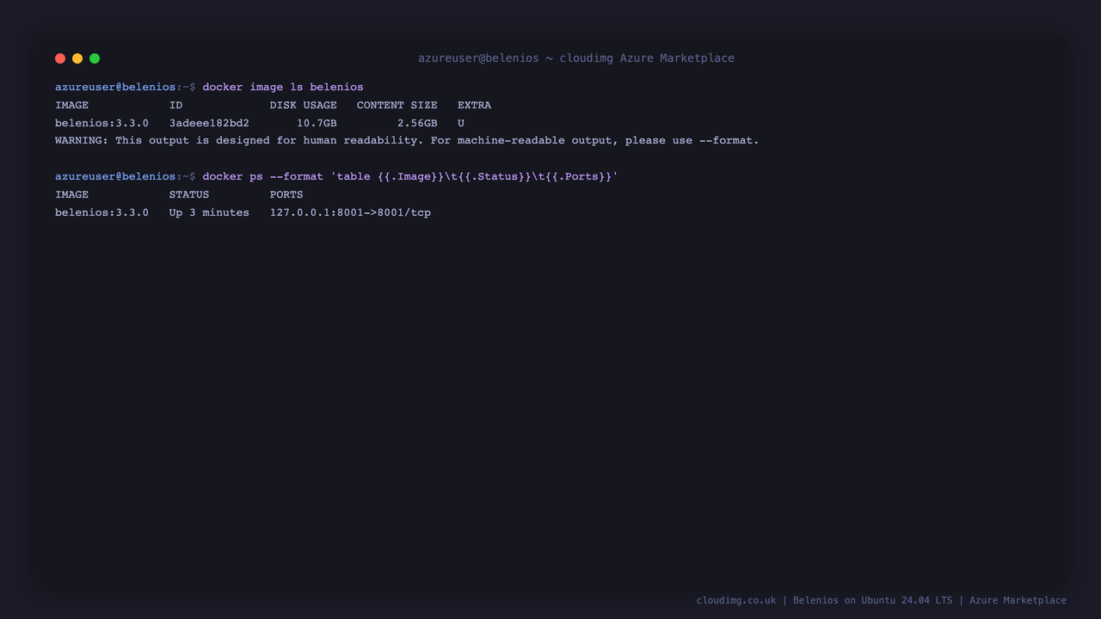This screenshot has width=1101, height=619.
Task: Click the 'docker image ls belenios' command
Action: click(x=283, y=87)
